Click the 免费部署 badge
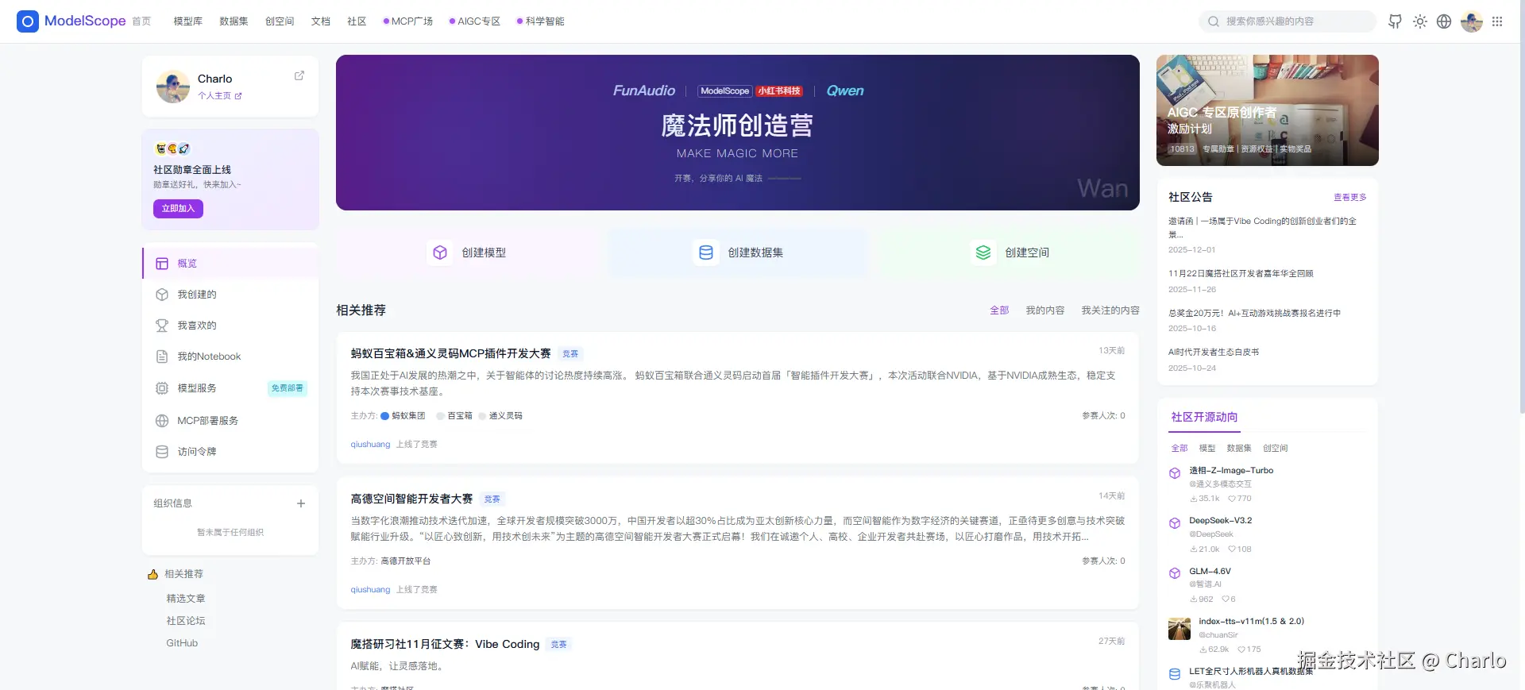 [287, 388]
